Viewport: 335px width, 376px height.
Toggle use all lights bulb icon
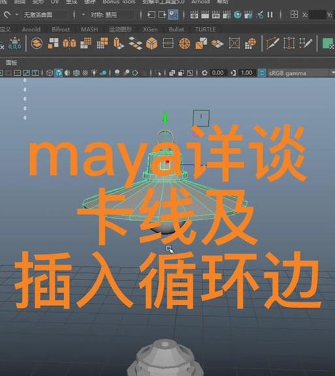94,73
